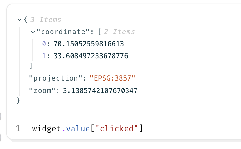Click the zoom value 3.1385742107670347

[x=100, y=90]
